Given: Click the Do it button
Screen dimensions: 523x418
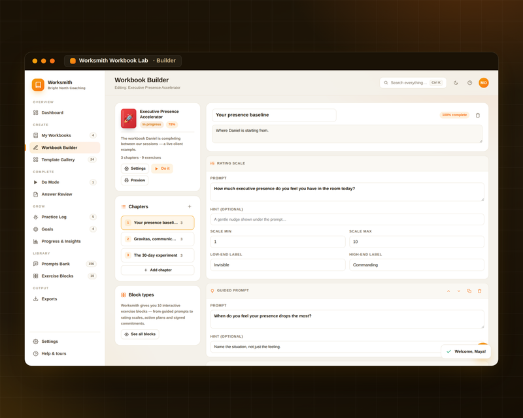Looking at the screenshot, I should (162, 169).
